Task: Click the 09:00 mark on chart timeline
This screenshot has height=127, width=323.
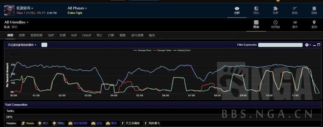Action: (x=243, y=96)
